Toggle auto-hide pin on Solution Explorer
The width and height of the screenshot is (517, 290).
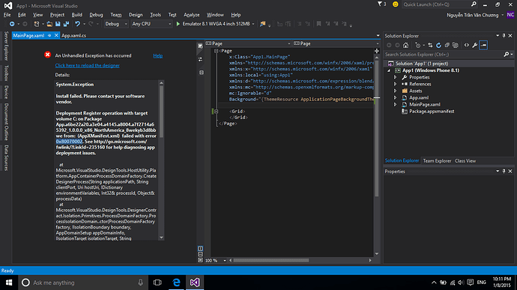(x=504, y=36)
